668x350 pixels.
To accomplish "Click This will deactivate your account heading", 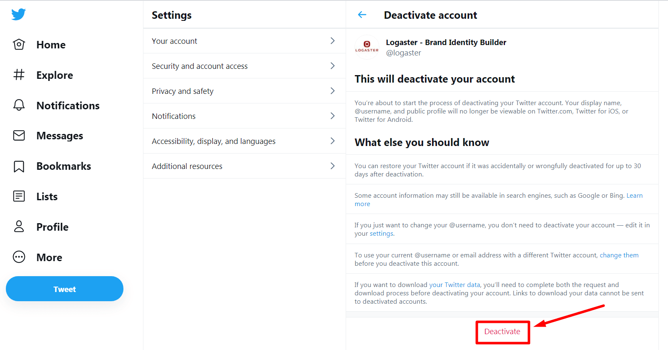I will [435, 79].
